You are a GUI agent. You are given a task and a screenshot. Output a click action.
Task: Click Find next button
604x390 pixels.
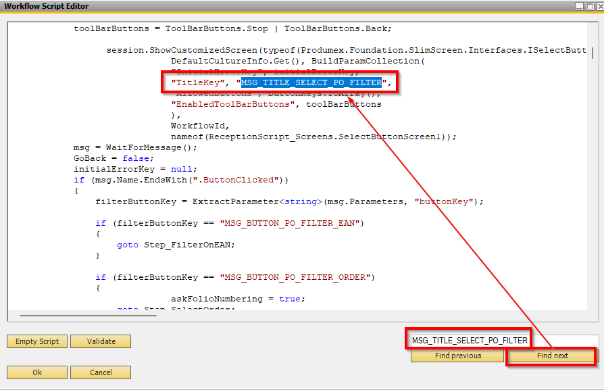[x=552, y=356]
